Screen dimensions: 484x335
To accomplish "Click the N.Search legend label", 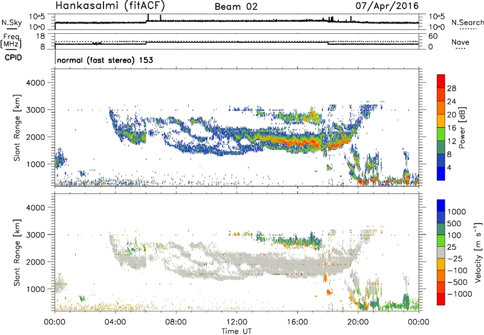I will pyautogui.click(x=468, y=22).
